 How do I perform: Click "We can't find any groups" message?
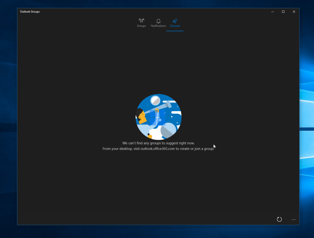pyautogui.click(x=159, y=143)
